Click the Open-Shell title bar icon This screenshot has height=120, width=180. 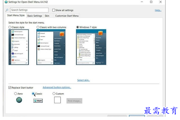(6, 2)
